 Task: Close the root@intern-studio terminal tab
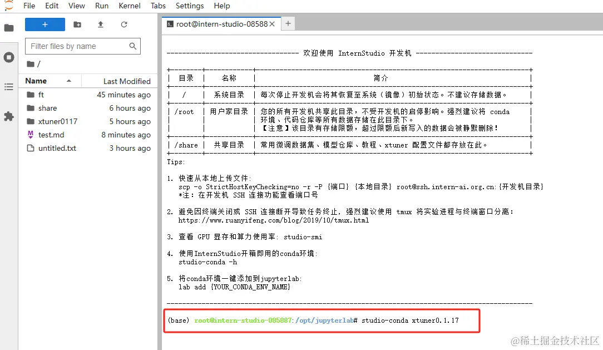point(272,24)
